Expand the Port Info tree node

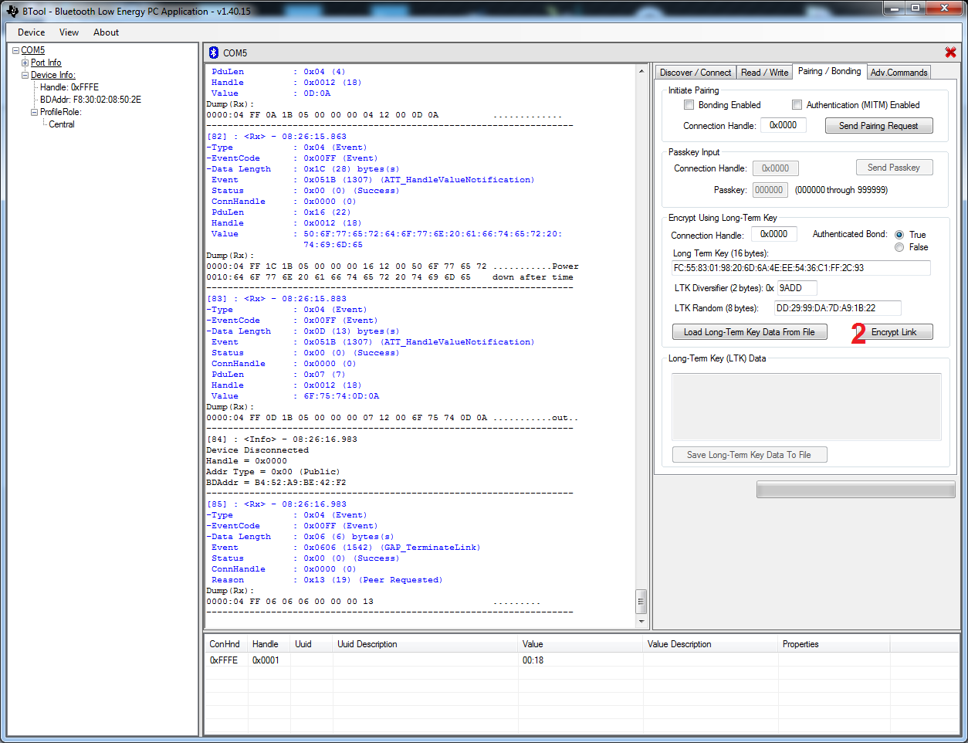click(x=25, y=63)
